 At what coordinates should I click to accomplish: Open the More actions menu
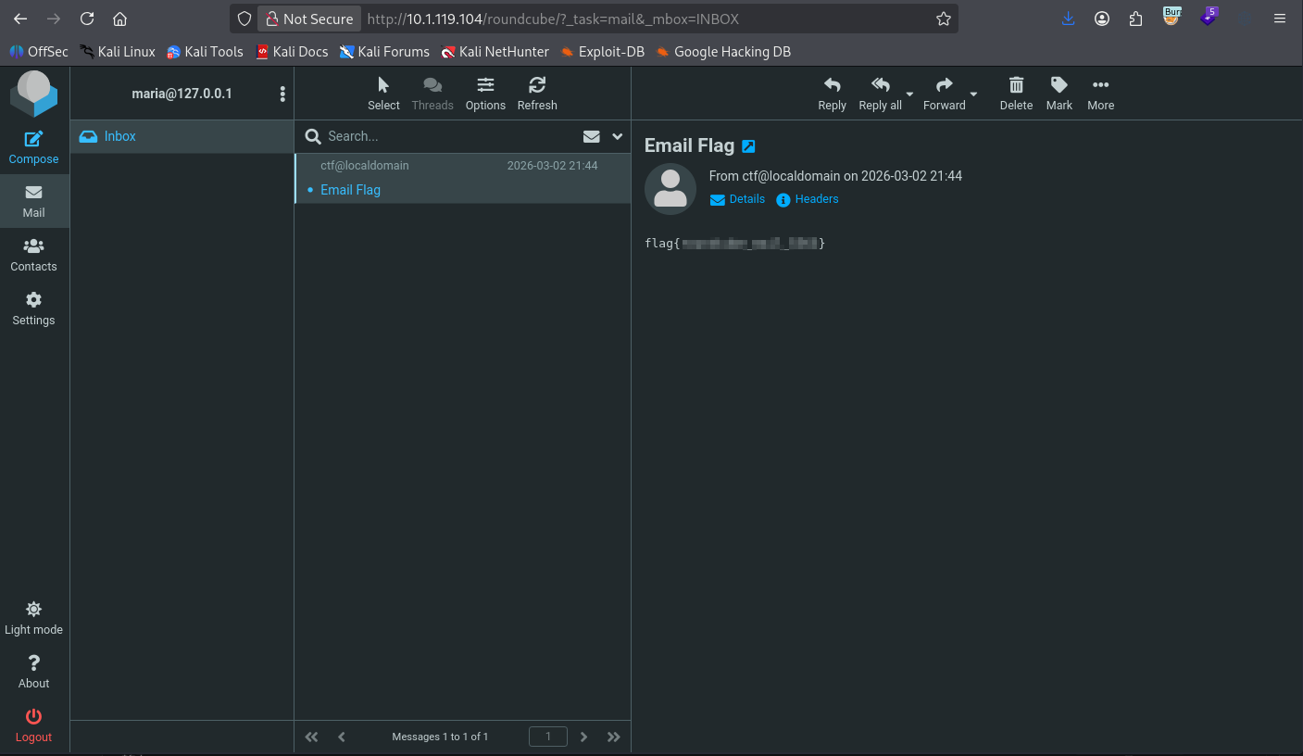click(x=1100, y=94)
